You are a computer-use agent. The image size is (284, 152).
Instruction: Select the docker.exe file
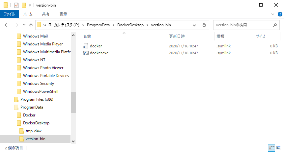click(99, 53)
